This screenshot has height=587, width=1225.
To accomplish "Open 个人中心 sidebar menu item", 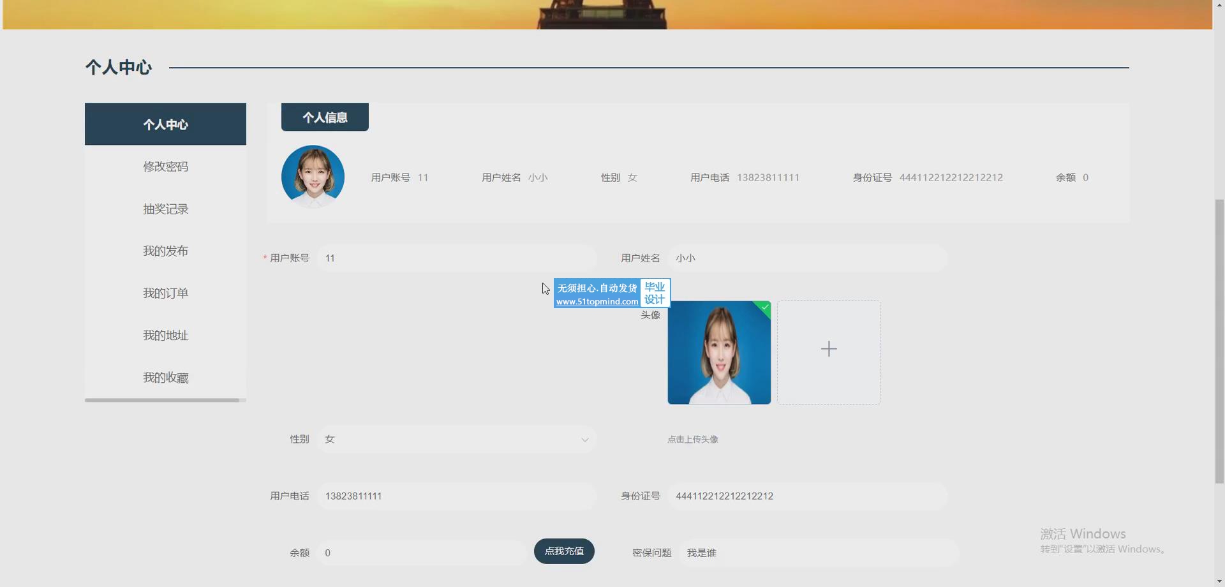I will coord(165,124).
